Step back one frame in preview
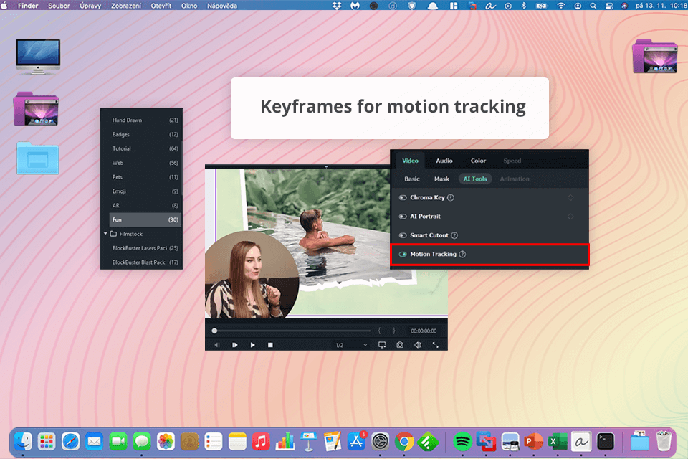This screenshot has width=688, height=459. click(x=216, y=345)
